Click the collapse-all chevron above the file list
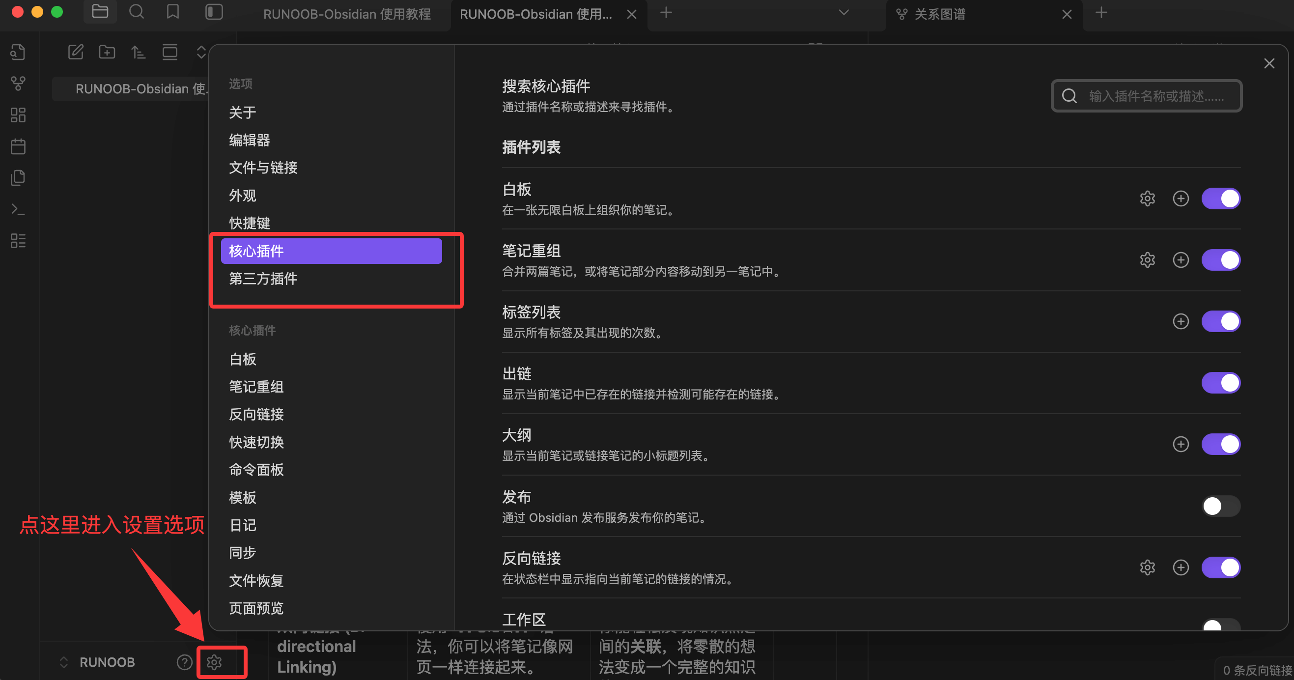Viewport: 1294px width, 680px height. click(200, 52)
